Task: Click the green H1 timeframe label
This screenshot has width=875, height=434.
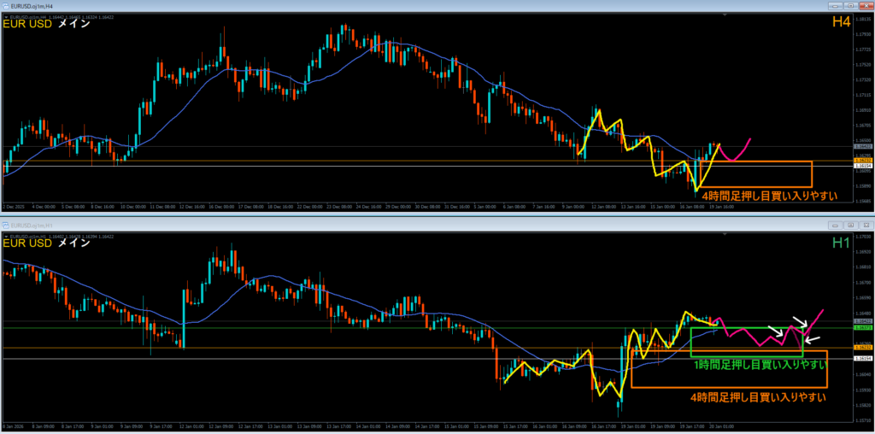Action: 842,243
